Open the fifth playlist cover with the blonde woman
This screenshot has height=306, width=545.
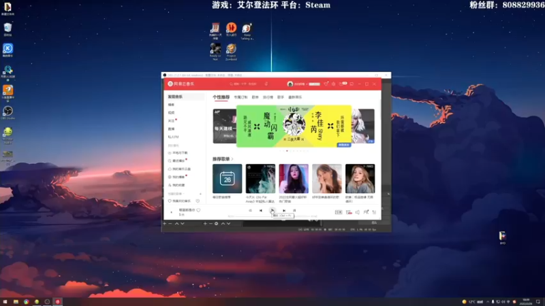click(x=360, y=179)
